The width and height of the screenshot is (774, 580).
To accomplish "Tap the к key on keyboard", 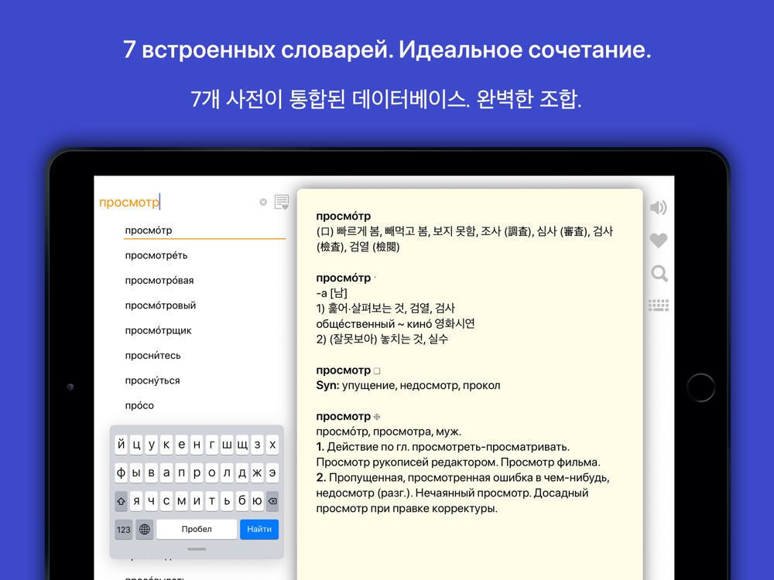I will 166,445.
